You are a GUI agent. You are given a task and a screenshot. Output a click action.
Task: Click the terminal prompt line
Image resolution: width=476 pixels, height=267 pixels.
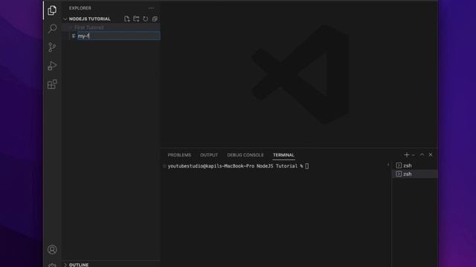pos(238,166)
